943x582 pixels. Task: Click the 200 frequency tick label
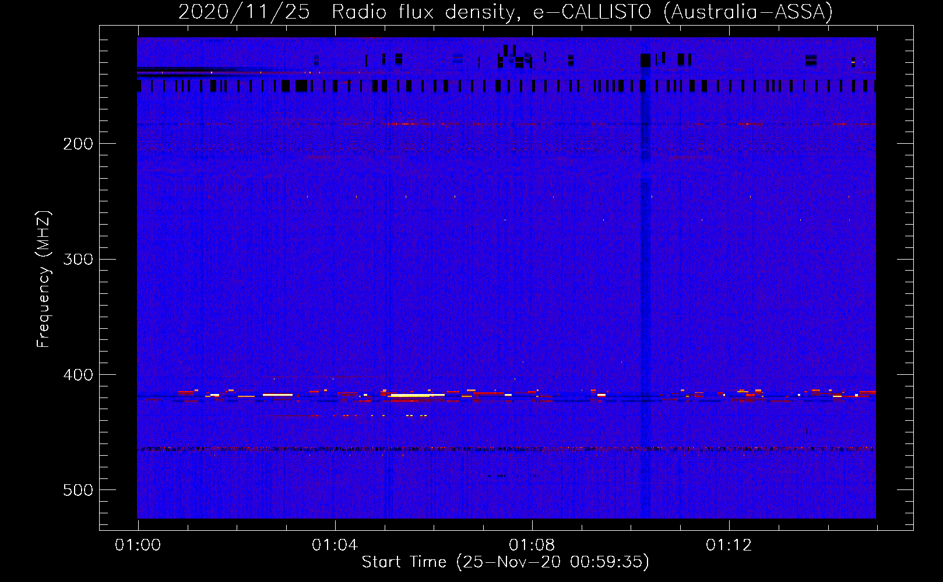point(78,144)
